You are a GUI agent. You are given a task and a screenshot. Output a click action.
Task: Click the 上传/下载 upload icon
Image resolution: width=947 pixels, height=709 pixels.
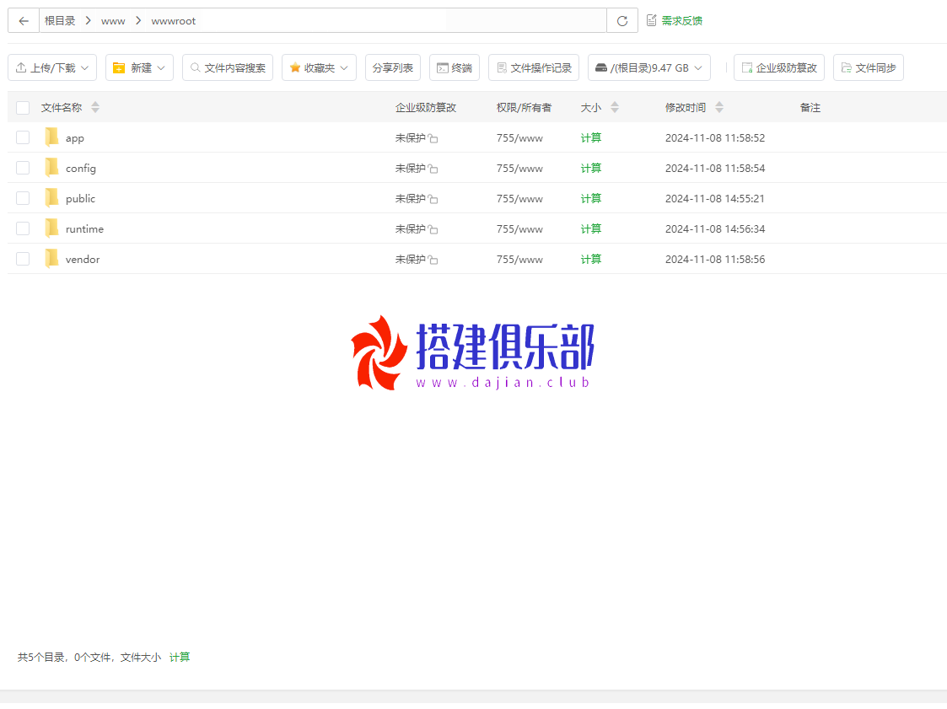[x=21, y=67]
